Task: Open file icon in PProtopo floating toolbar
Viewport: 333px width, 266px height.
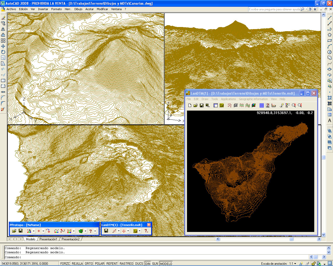Action: (14, 231)
